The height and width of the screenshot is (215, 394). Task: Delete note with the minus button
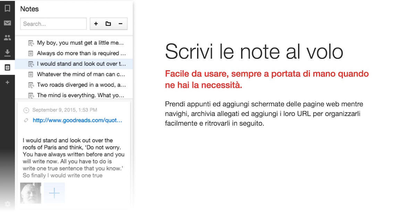tap(120, 24)
